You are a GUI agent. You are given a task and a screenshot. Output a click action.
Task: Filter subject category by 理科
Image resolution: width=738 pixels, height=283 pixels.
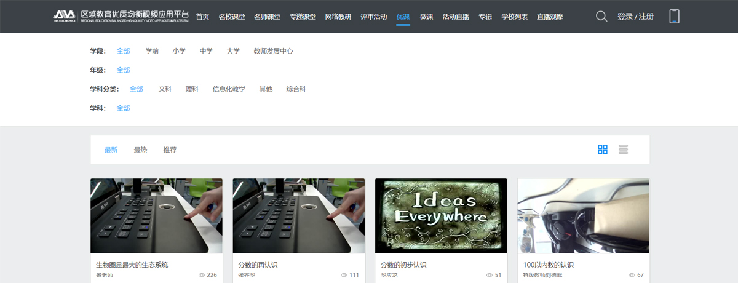click(192, 89)
